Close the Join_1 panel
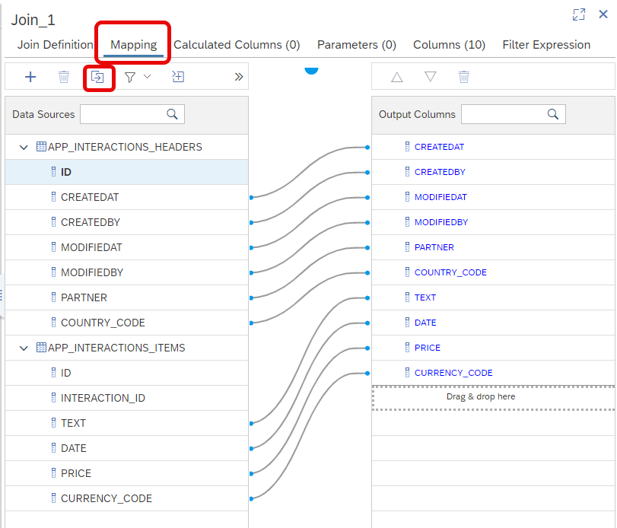 pyautogui.click(x=603, y=14)
